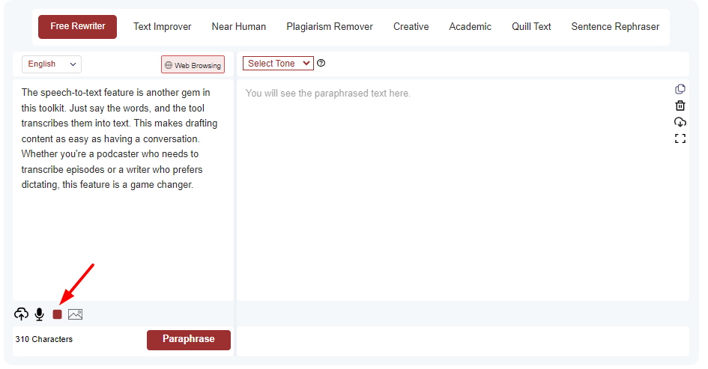Click the image upload icon

(75, 314)
